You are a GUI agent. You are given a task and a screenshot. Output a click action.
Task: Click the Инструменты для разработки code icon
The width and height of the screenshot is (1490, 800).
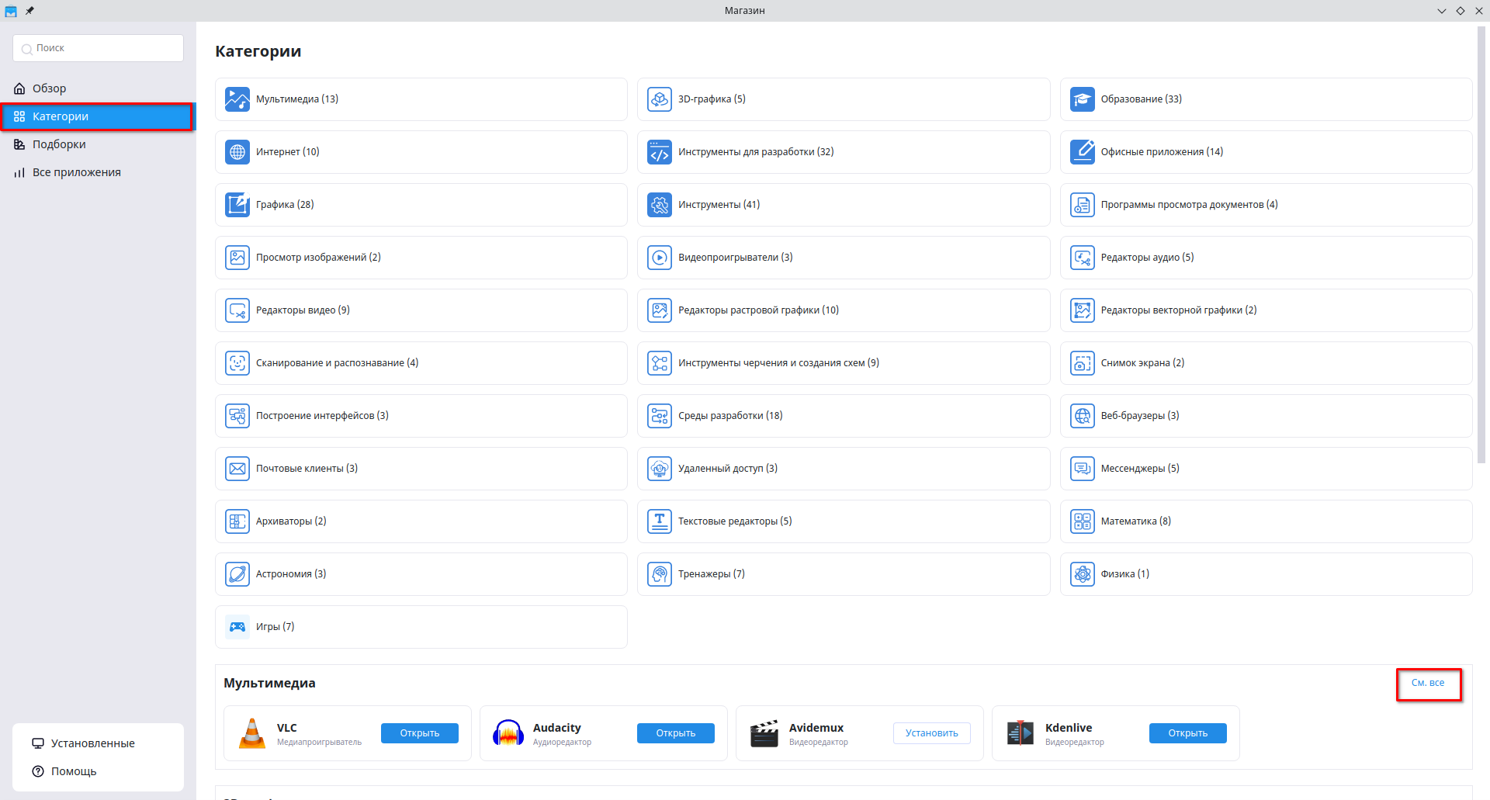click(660, 152)
